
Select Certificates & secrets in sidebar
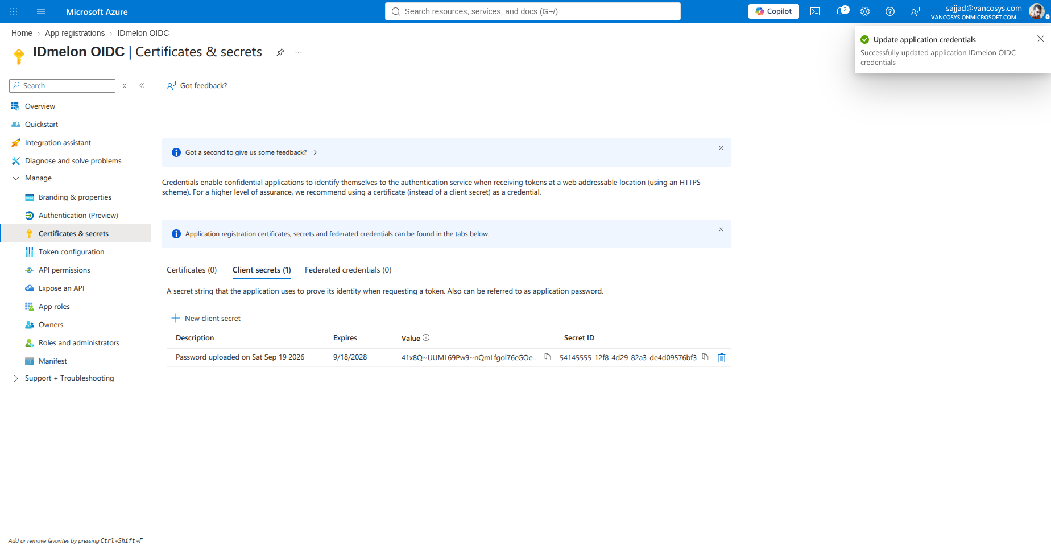coord(75,234)
